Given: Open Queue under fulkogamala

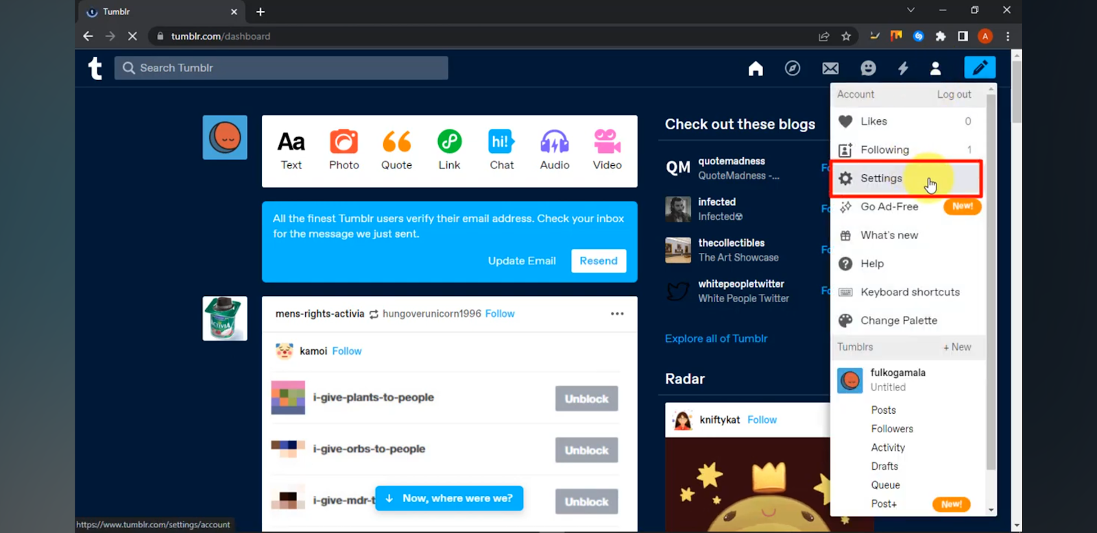Looking at the screenshot, I should click(x=885, y=485).
